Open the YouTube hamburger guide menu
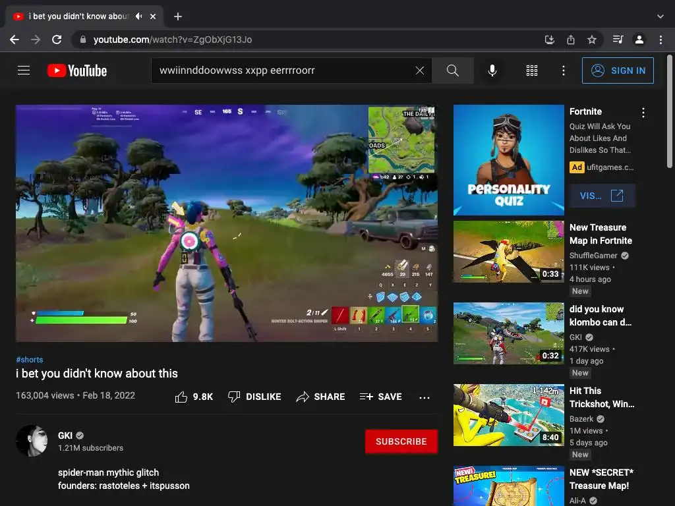The height and width of the screenshot is (506, 675). coord(24,70)
